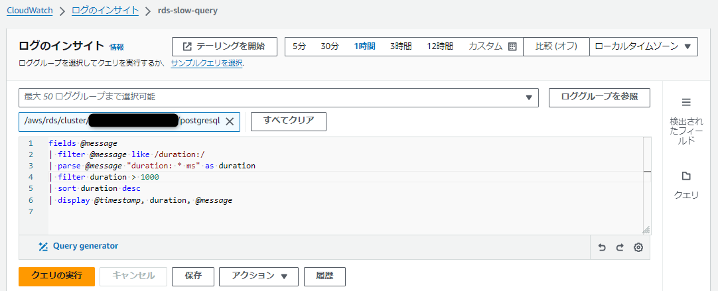Click the display @timestamp, duration line
Viewport: 718px width, 291px height.
pos(140,200)
